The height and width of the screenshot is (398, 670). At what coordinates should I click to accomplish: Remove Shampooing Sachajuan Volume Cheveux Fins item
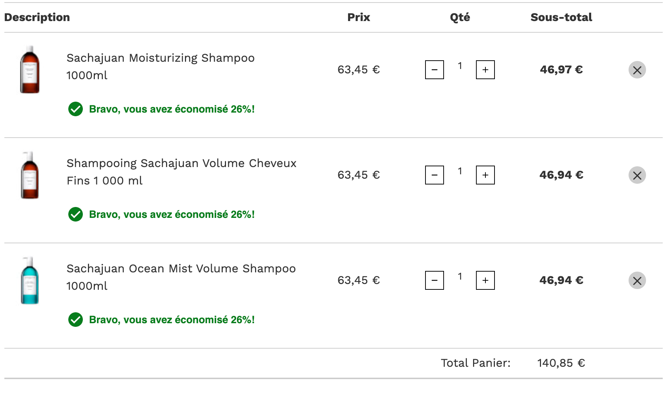point(637,175)
